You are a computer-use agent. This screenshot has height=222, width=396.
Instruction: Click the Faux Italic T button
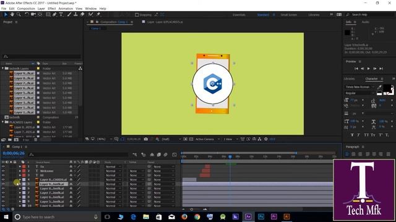(359, 135)
